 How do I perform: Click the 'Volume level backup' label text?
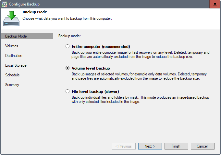point(91,68)
